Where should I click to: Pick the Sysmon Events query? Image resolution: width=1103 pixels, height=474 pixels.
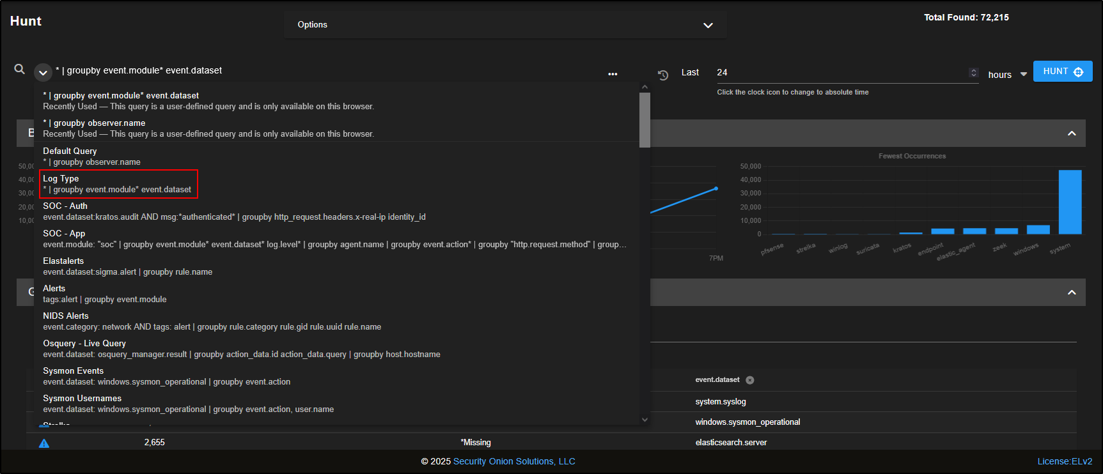[73, 371]
